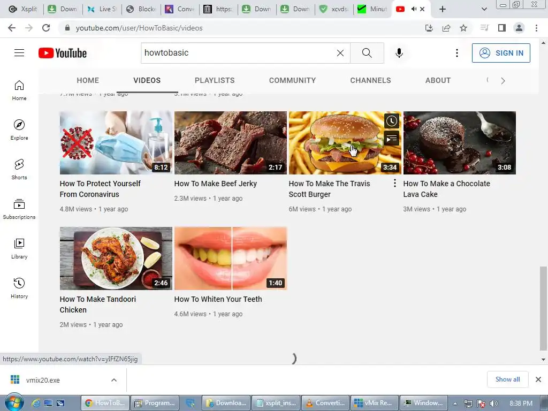
Task: Open the vMix Re... taskbar window
Action: pyautogui.click(x=374, y=403)
